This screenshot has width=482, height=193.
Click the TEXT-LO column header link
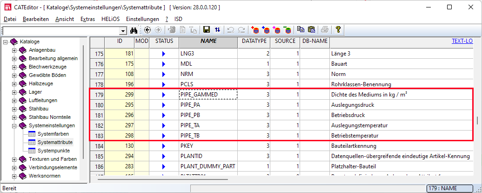pos(462,41)
